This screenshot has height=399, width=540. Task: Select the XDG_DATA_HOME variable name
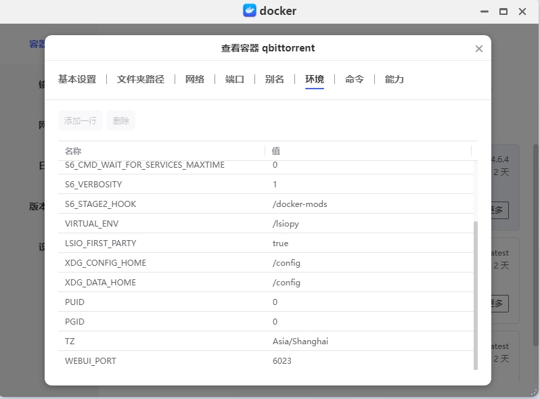point(100,283)
